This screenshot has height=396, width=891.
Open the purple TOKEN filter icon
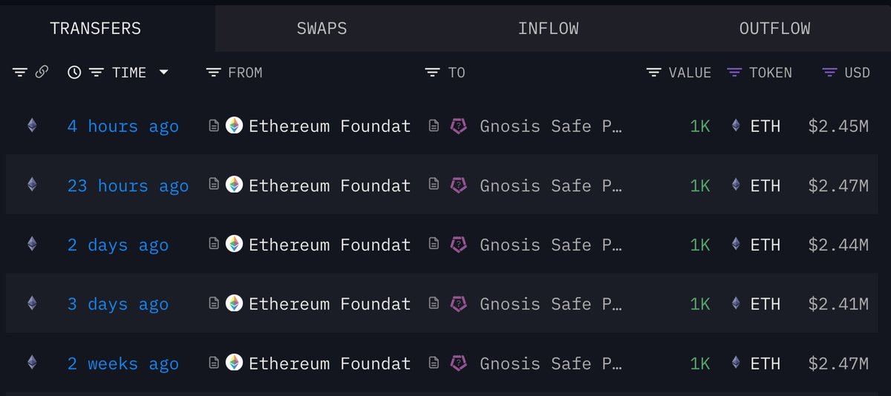click(x=734, y=72)
